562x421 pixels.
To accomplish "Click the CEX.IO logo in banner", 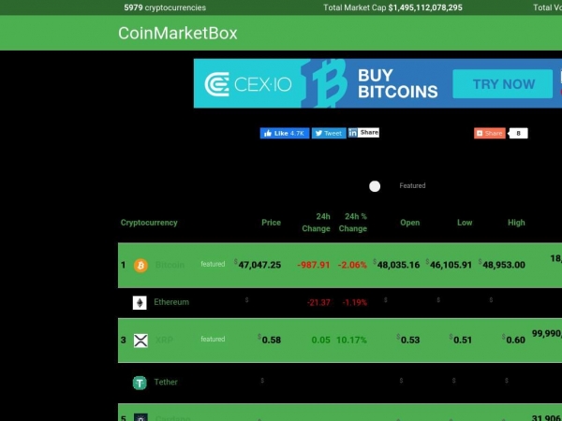I will pyautogui.click(x=248, y=84).
